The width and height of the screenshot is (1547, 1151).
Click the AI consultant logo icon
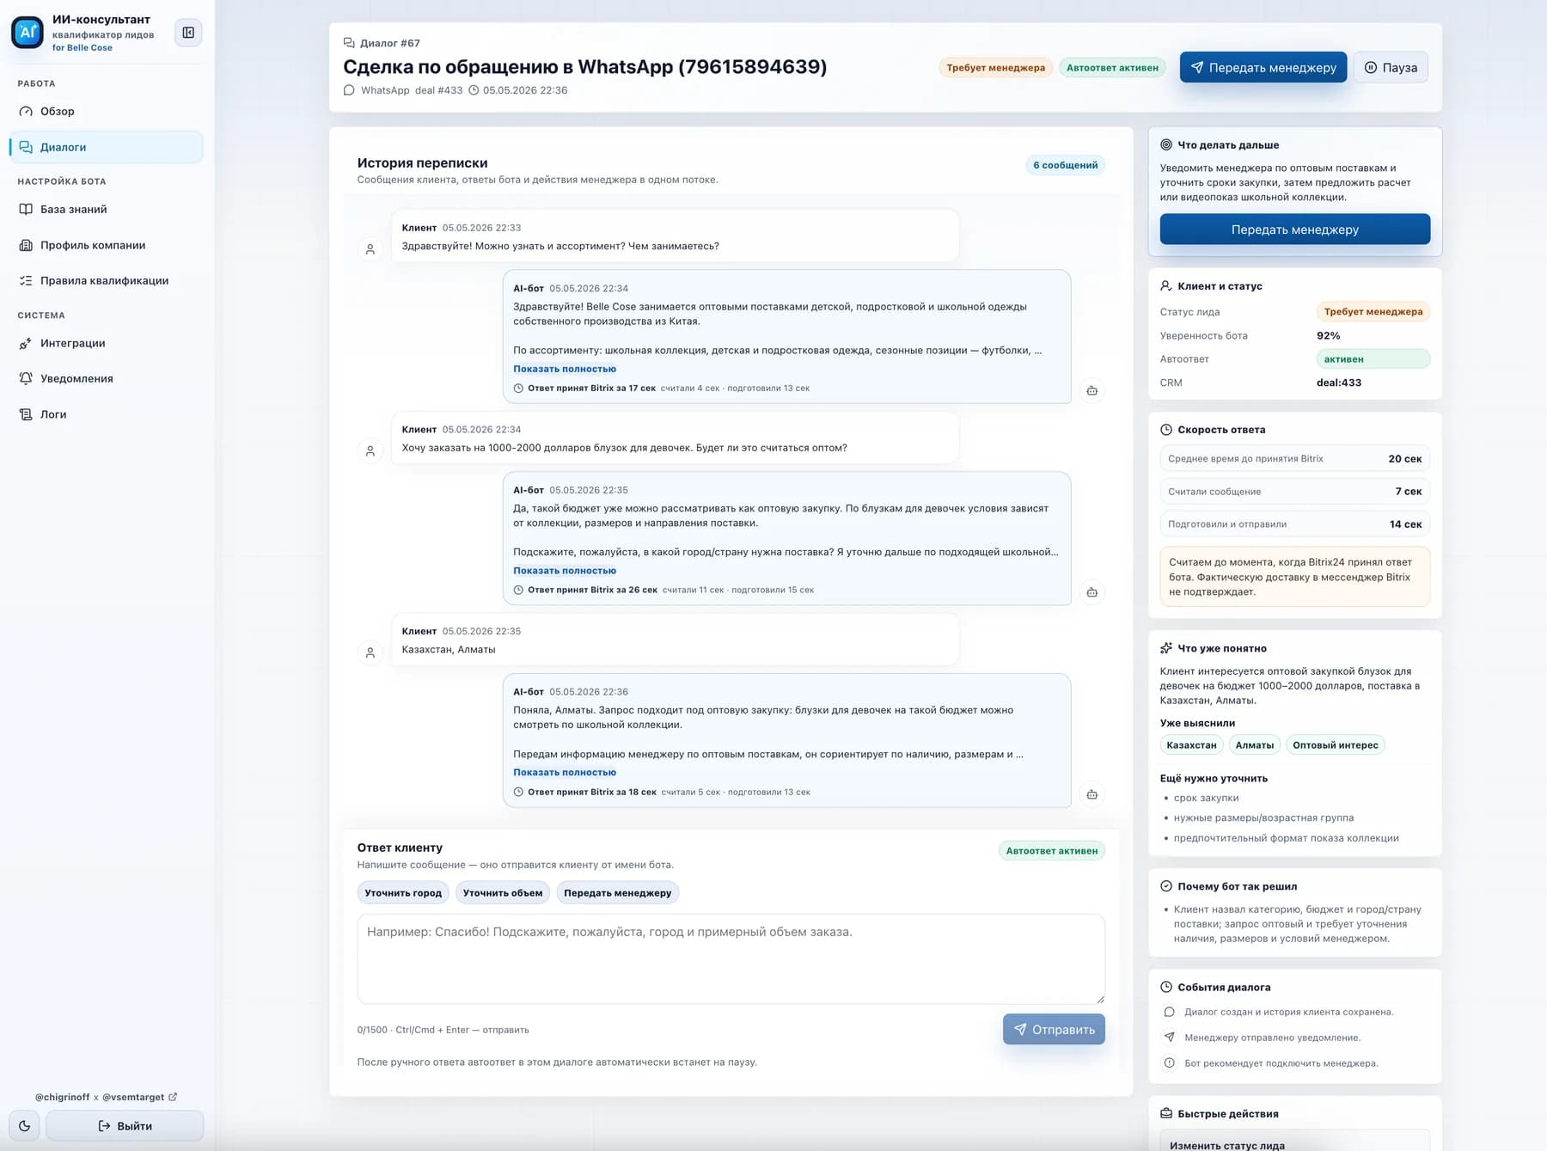coord(28,33)
